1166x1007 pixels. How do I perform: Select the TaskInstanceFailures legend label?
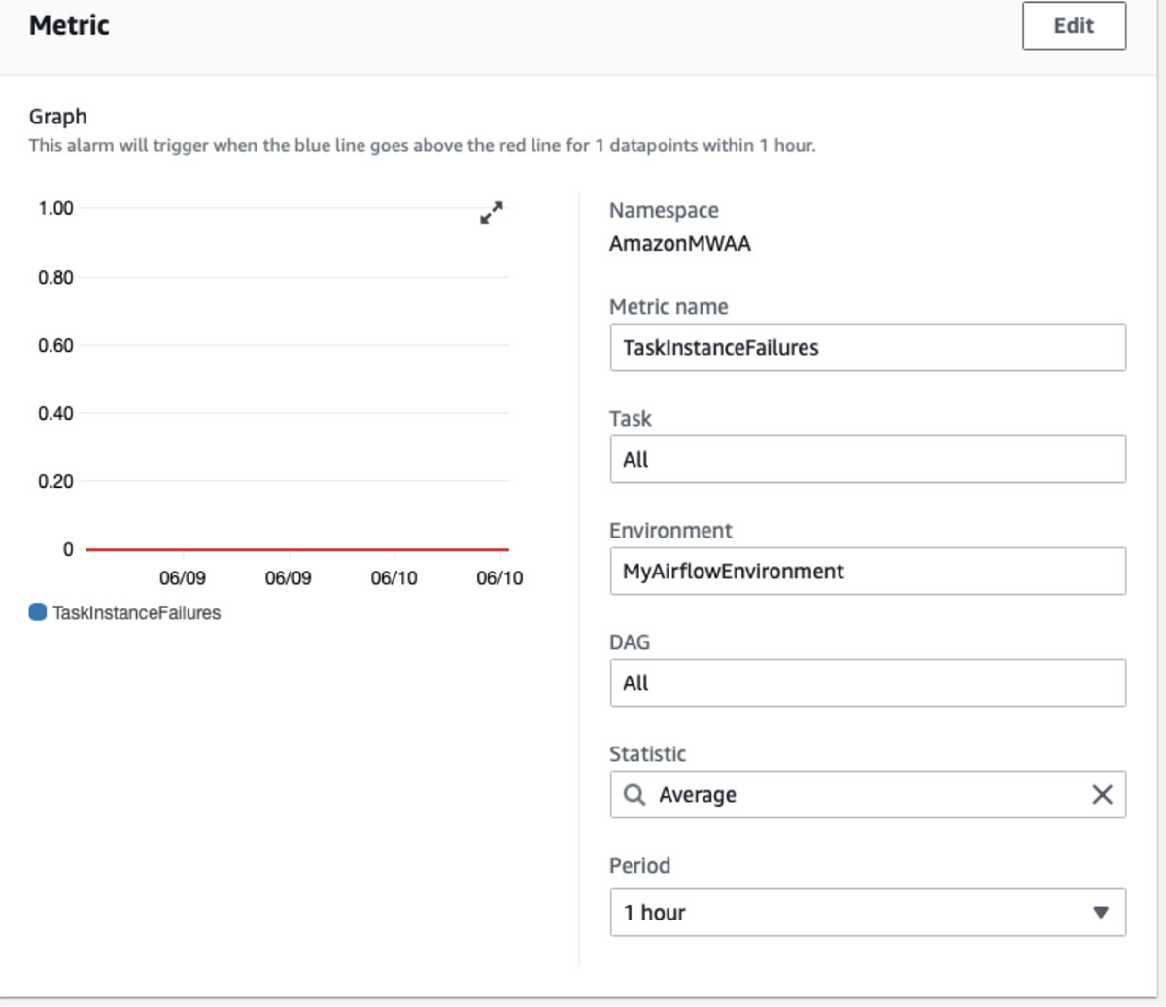137,613
